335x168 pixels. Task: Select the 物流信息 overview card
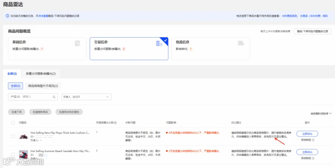pos(211,49)
